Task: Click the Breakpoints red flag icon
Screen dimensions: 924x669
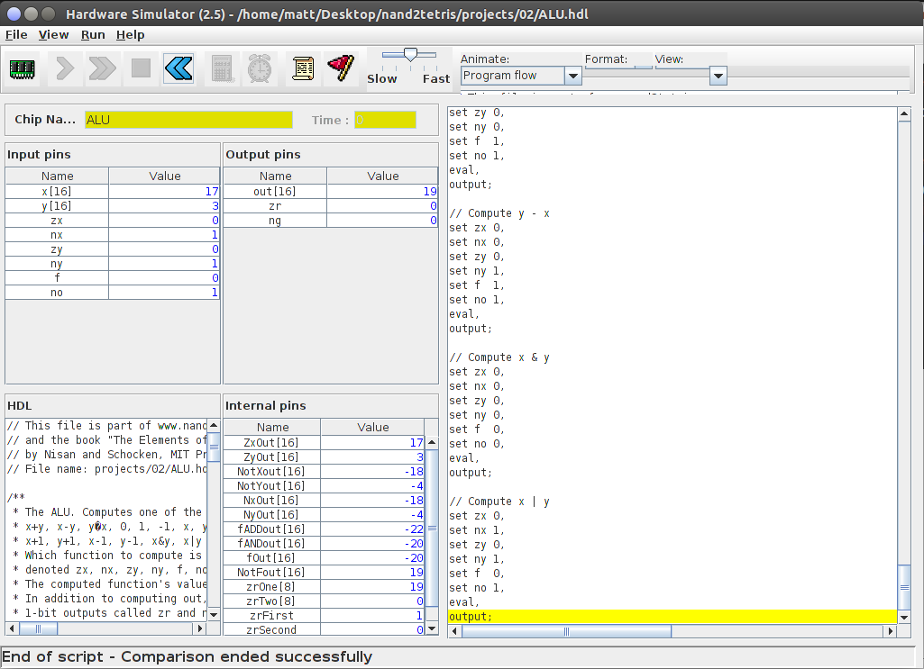Action: pos(341,68)
